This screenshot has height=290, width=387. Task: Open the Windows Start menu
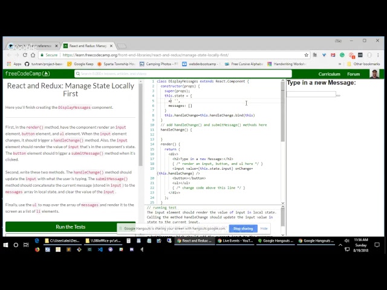tap(5, 245)
